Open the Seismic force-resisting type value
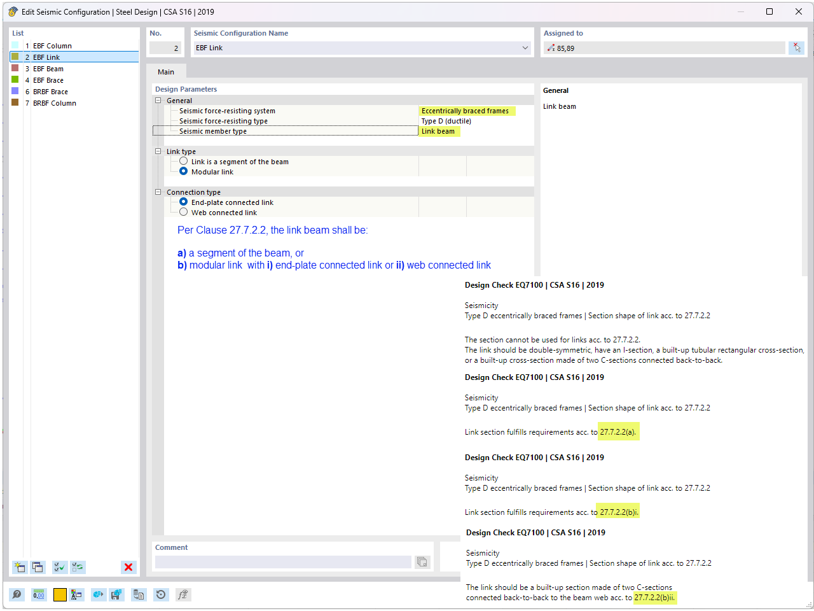The width and height of the screenshot is (814, 611). [x=476, y=121]
